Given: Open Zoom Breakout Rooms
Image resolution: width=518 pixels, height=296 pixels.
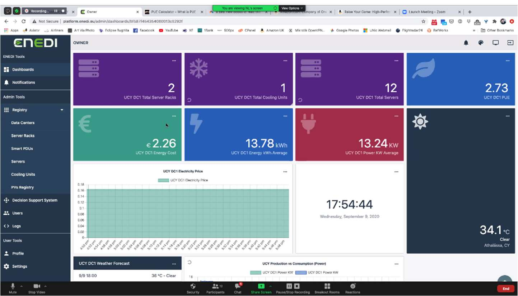Looking at the screenshot, I should [x=327, y=286].
